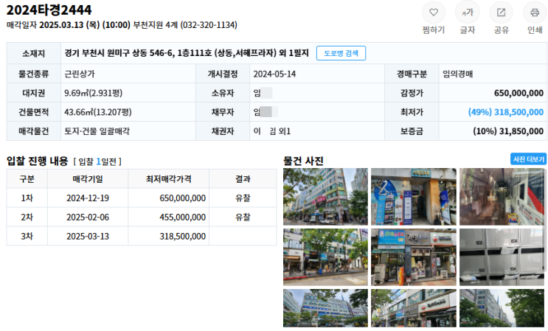
Task: Click the 공유 share icon
Action: (x=502, y=13)
